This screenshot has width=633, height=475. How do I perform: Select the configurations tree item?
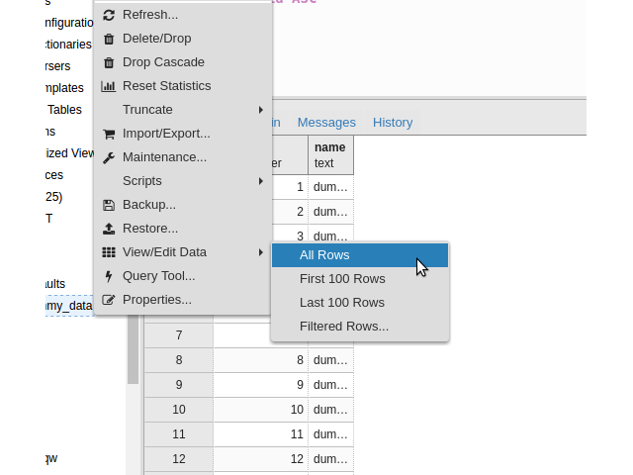click(69, 23)
